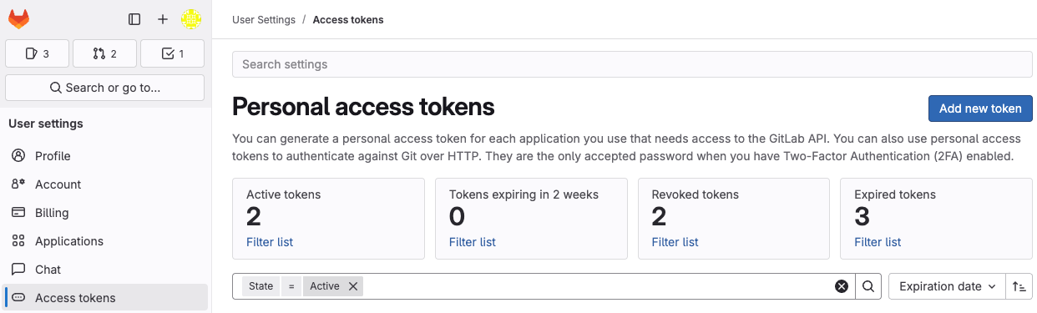Open assigned issues counter showing 3
This screenshot has width=1037, height=313.
click(x=38, y=53)
